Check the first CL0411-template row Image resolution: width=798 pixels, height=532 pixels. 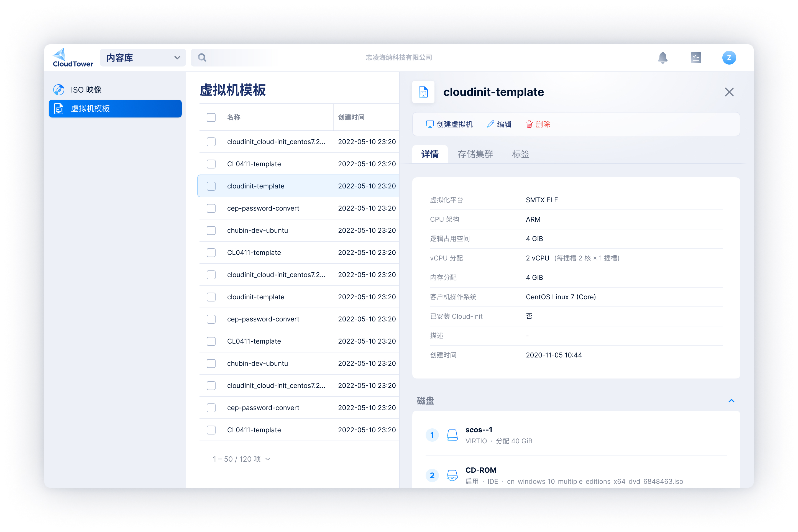[x=211, y=164]
